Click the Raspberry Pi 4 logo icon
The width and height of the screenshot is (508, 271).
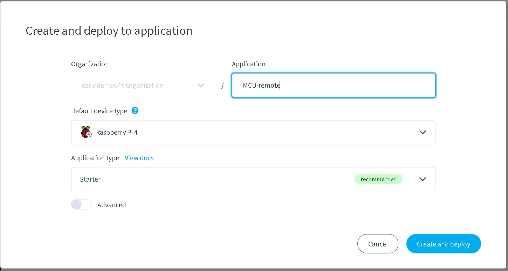click(86, 132)
